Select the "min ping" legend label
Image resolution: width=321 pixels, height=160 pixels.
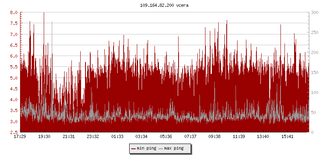click(x=146, y=148)
